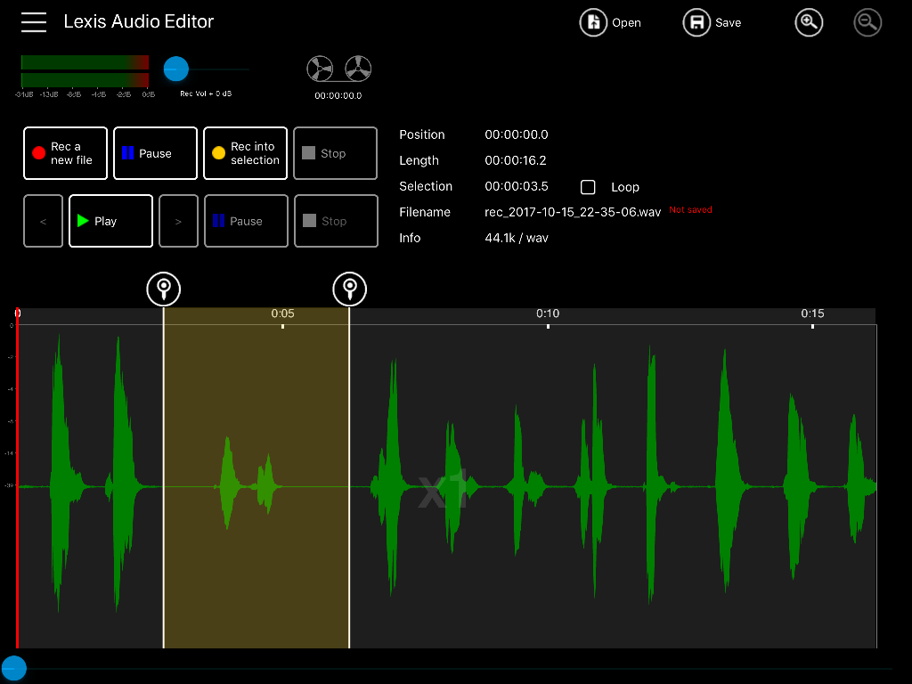Stop audio playback

click(x=336, y=221)
